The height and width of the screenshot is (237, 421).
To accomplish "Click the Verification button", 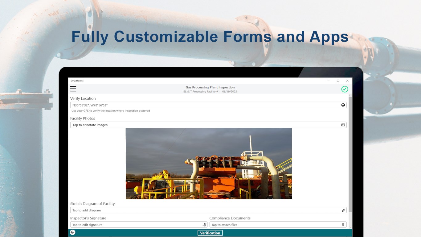I will [210, 233].
